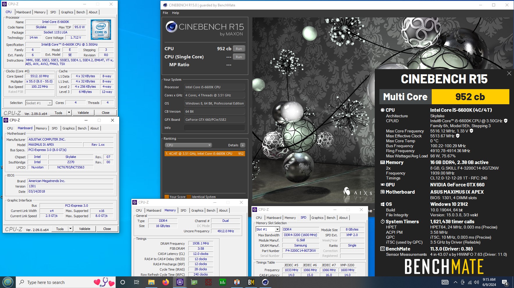Open the CPU-Z chip icon in the taskbar
Screen dimensions: 514x288
coord(180,282)
